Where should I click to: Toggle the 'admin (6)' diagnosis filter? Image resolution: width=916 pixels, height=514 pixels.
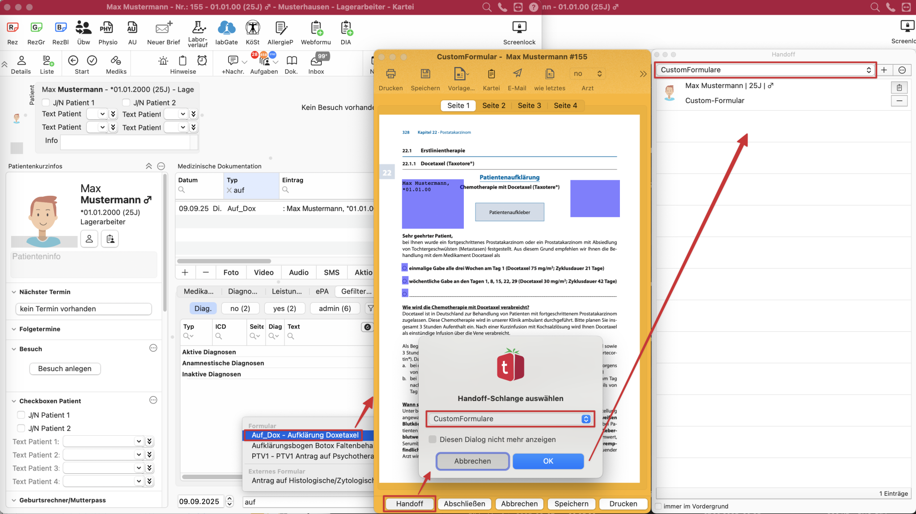tap(335, 308)
